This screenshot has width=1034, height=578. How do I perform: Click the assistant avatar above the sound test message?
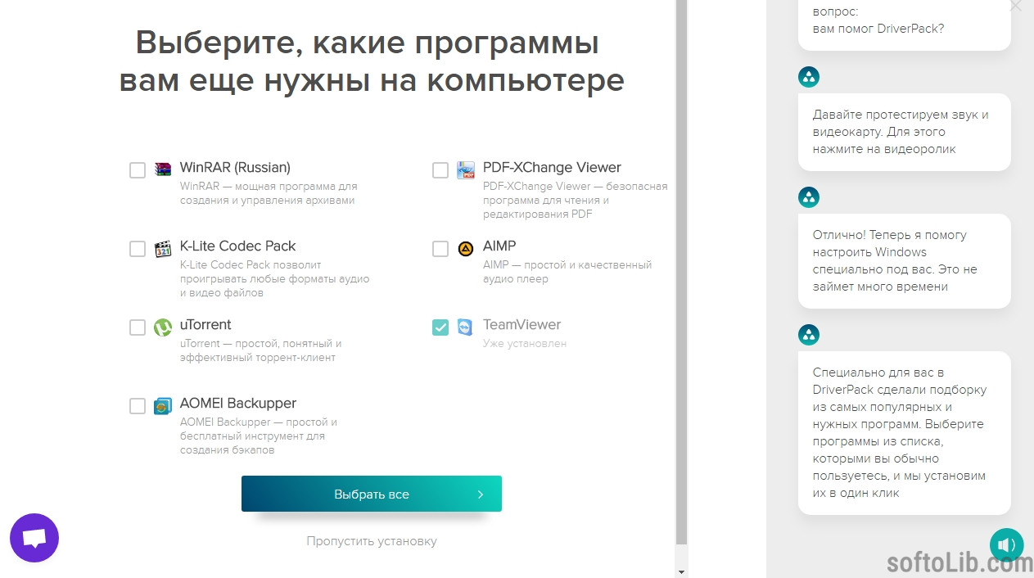point(809,77)
